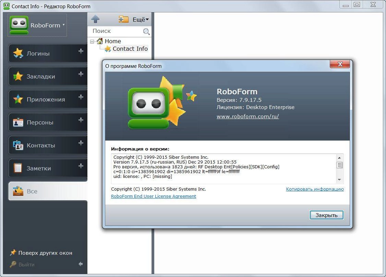Maximize the RoboForm editor window
Image resolution: width=386 pixels, height=277 pixels.
pos(357,5)
